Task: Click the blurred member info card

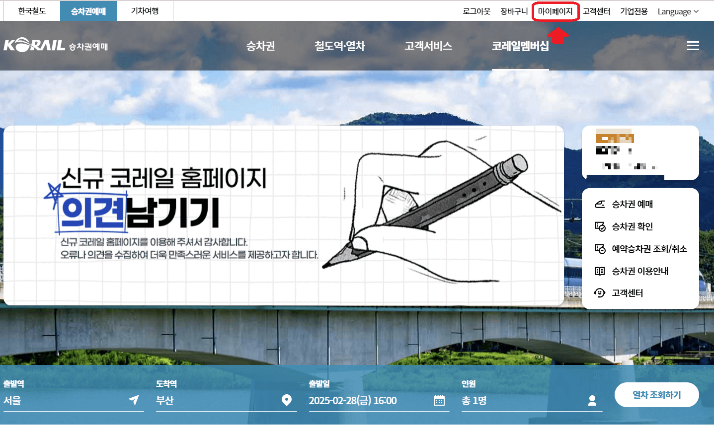Action: click(x=640, y=153)
